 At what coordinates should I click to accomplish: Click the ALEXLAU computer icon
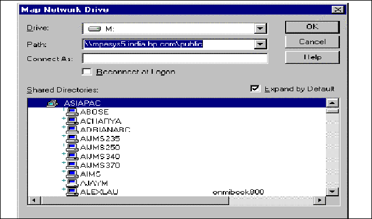coord(72,192)
